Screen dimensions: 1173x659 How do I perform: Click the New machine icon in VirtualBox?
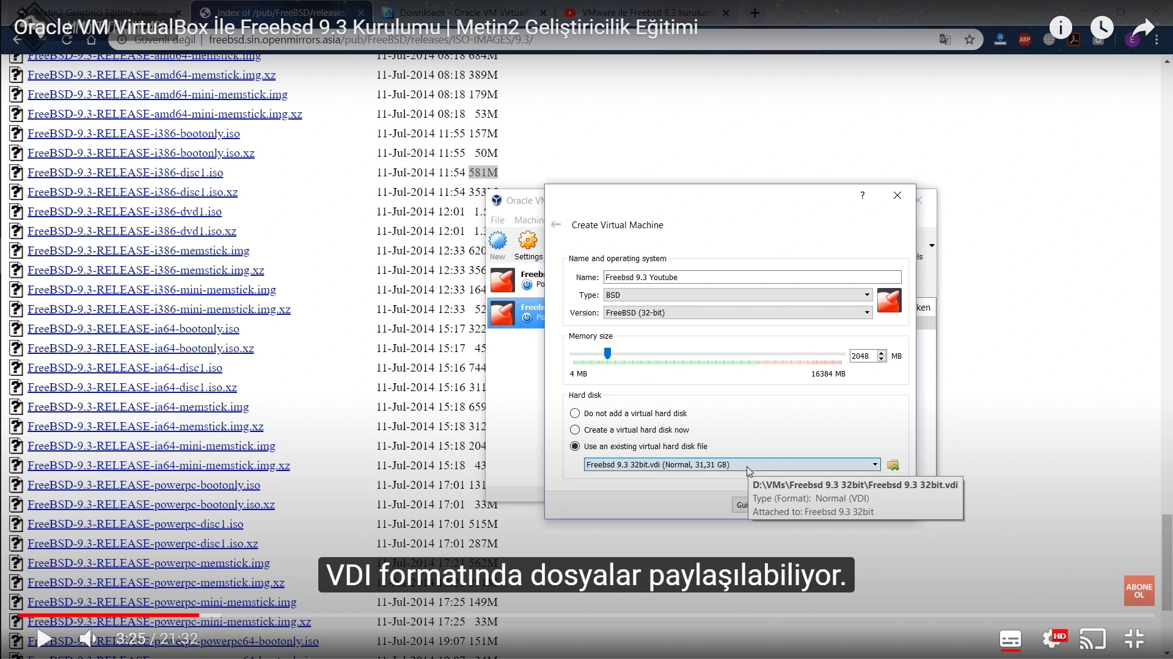point(498,240)
